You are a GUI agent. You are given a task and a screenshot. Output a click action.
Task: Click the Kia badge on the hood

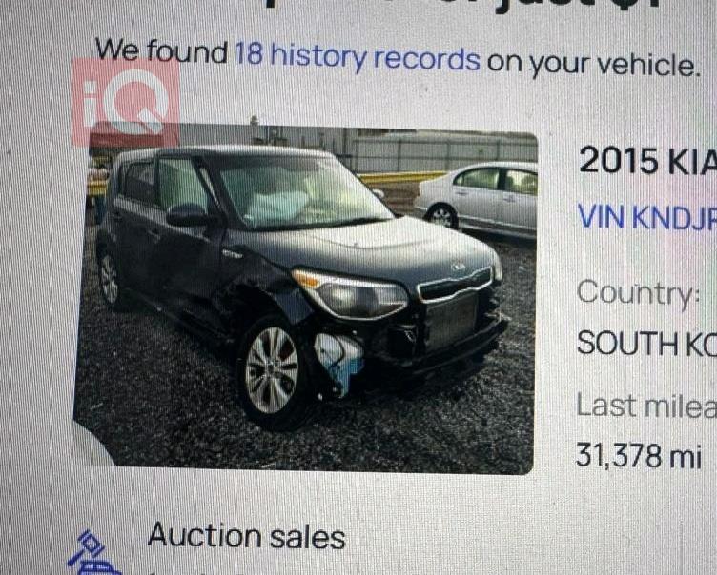tap(458, 267)
